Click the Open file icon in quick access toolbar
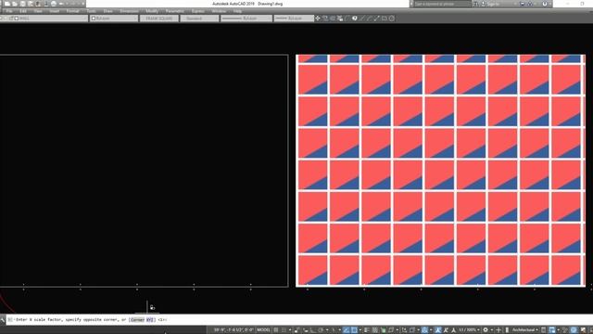Viewport: 593px width, 334px height. pos(15,4)
